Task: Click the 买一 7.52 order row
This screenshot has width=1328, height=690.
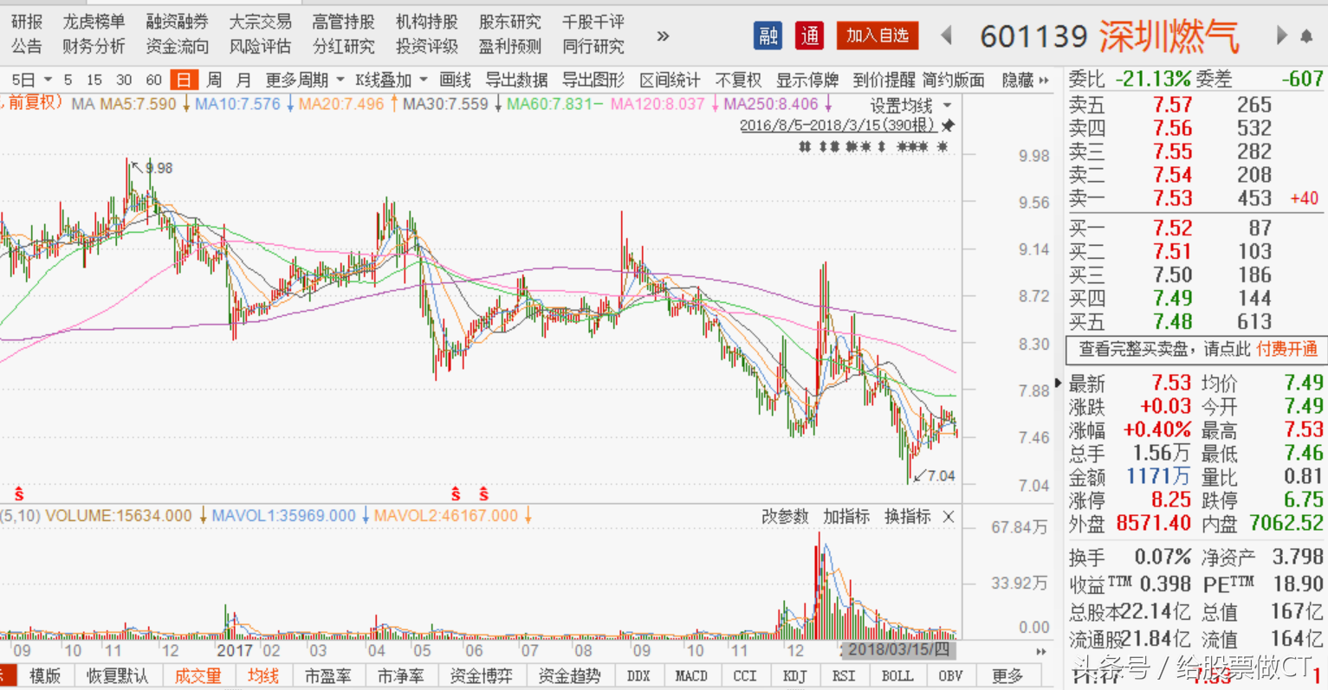Action: click(1194, 228)
